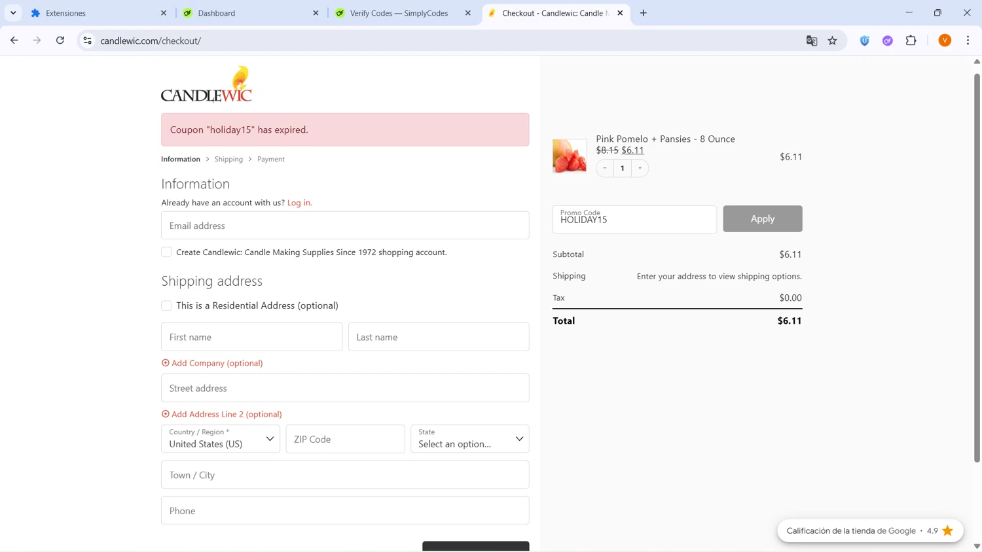Minimize the browser window
The image size is (982, 552).
click(x=909, y=13)
